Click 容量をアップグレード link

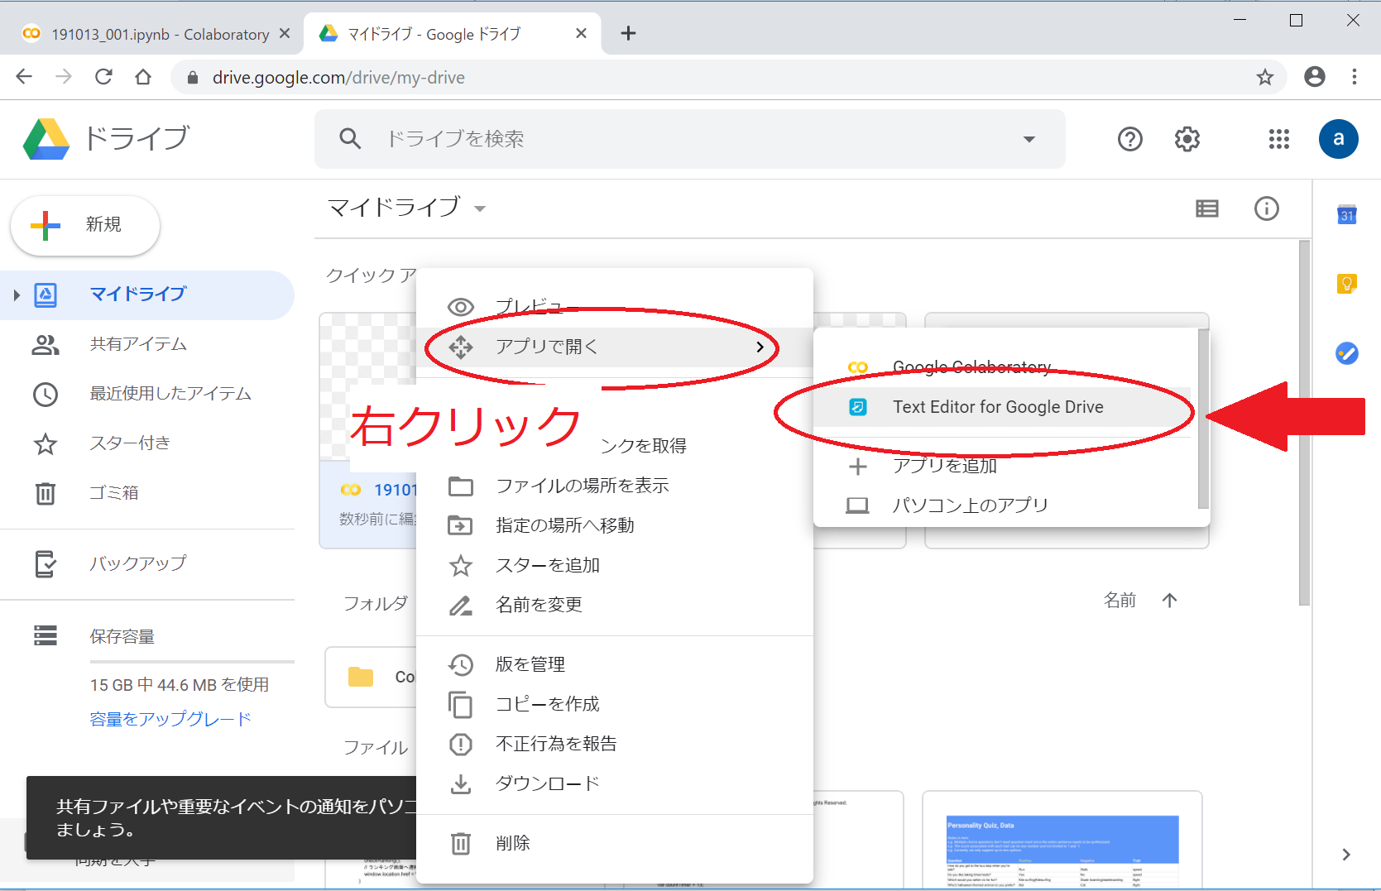[x=170, y=719]
